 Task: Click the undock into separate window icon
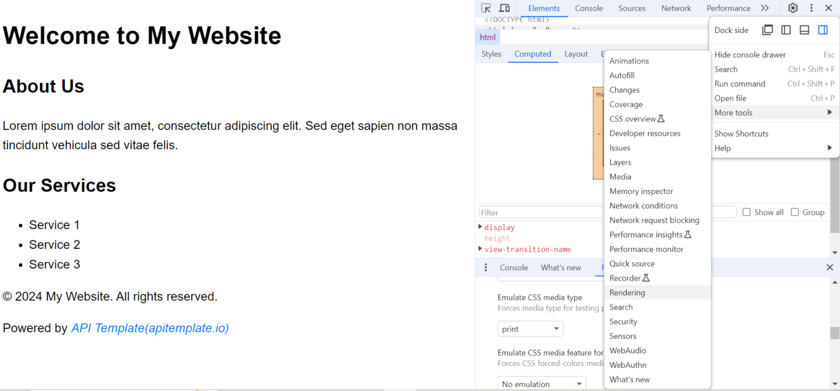click(767, 30)
